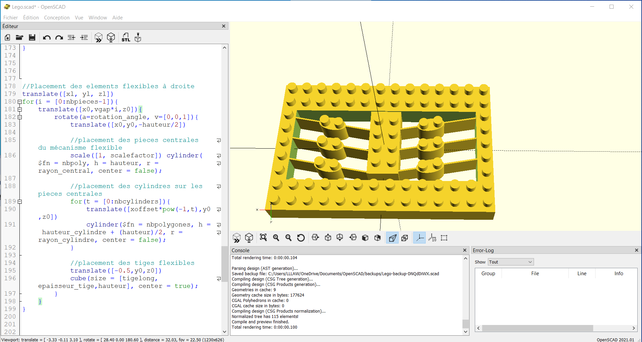
Task: Click the Error-Log horizontal scrollbar thumb
Action: click(537, 328)
